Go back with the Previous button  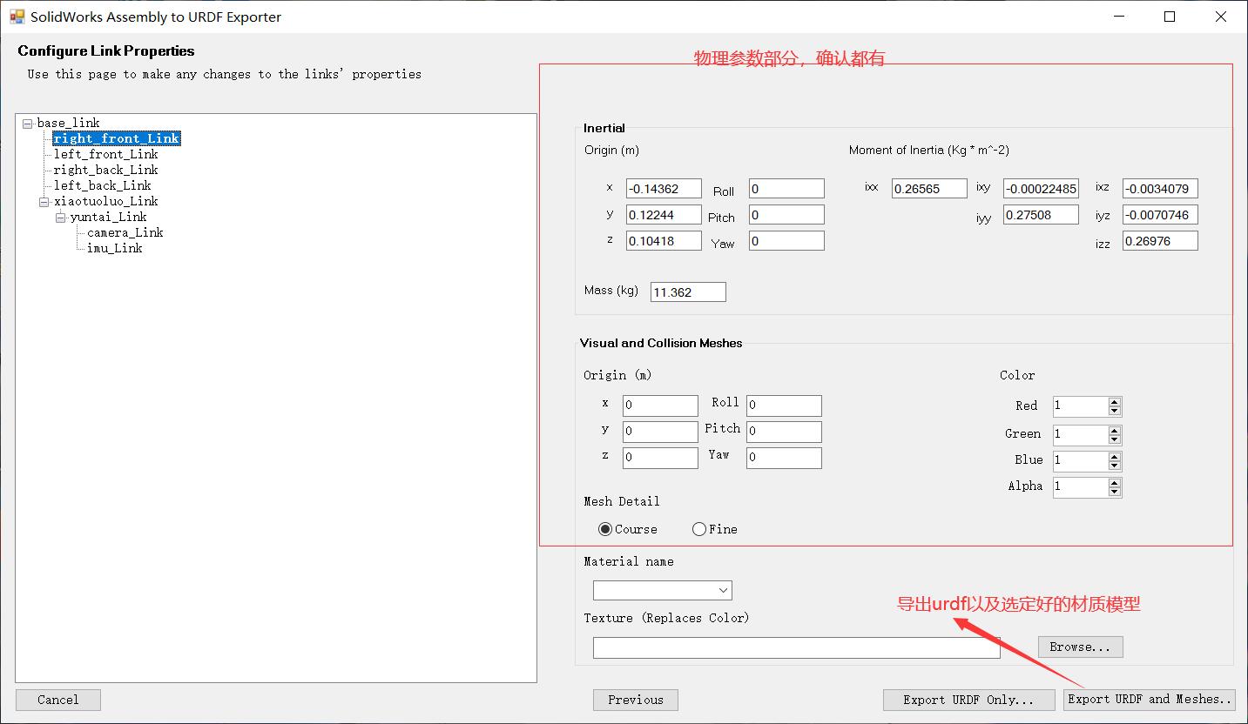pyautogui.click(x=635, y=700)
